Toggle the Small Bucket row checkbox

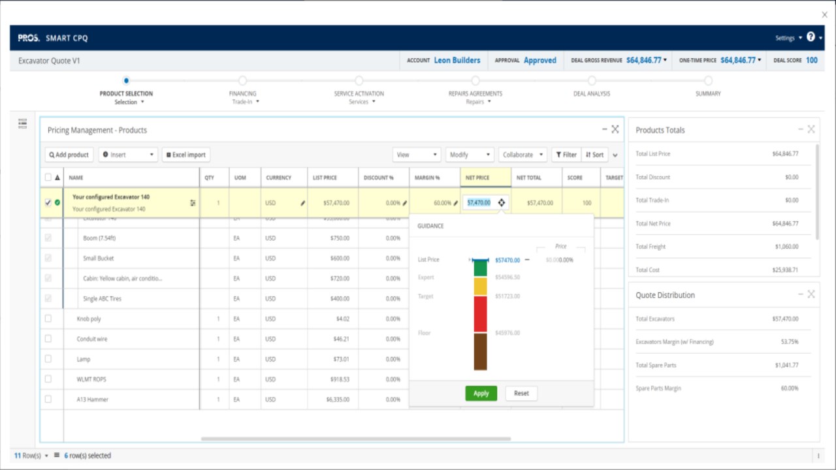(48, 258)
